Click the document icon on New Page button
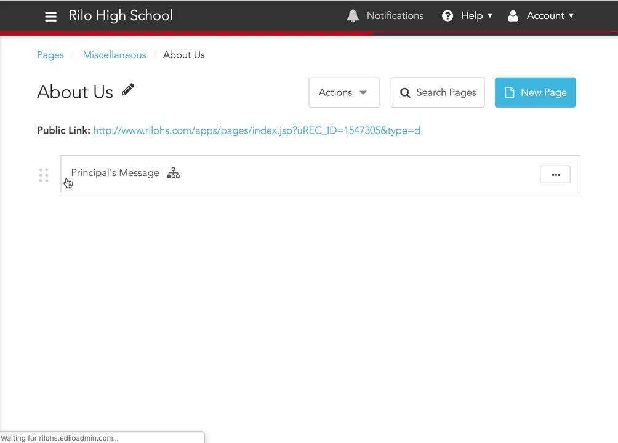 pyautogui.click(x=509, y=92)
